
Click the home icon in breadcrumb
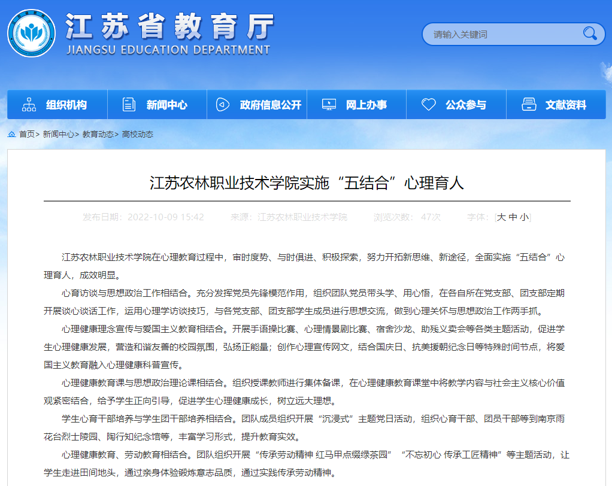[12, 134]
